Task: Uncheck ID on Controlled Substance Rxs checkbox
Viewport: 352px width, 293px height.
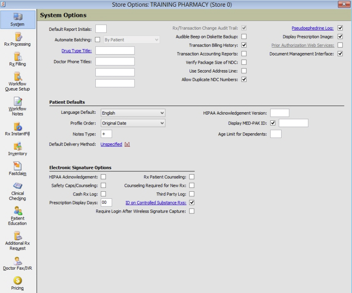Action: tap(192, 203)
